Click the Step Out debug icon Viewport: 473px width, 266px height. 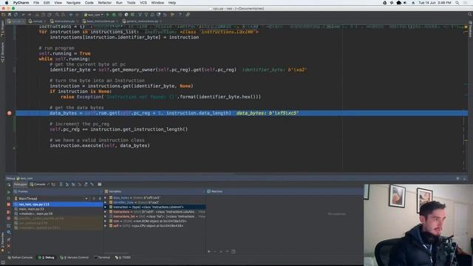click(x=86, y=184)
